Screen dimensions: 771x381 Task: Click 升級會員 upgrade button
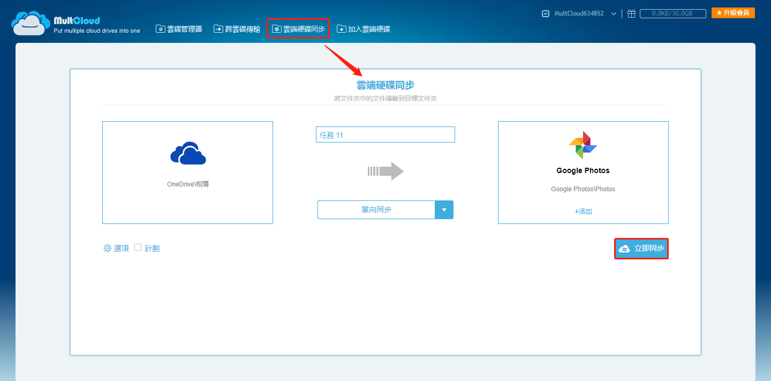733,13
